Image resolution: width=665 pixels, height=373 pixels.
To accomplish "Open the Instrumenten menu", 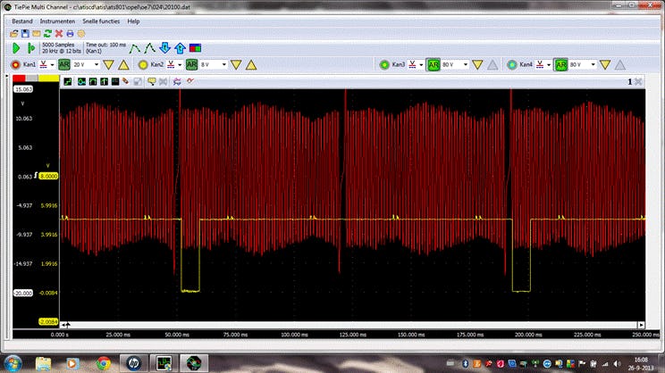I will (x=58, y=21).
